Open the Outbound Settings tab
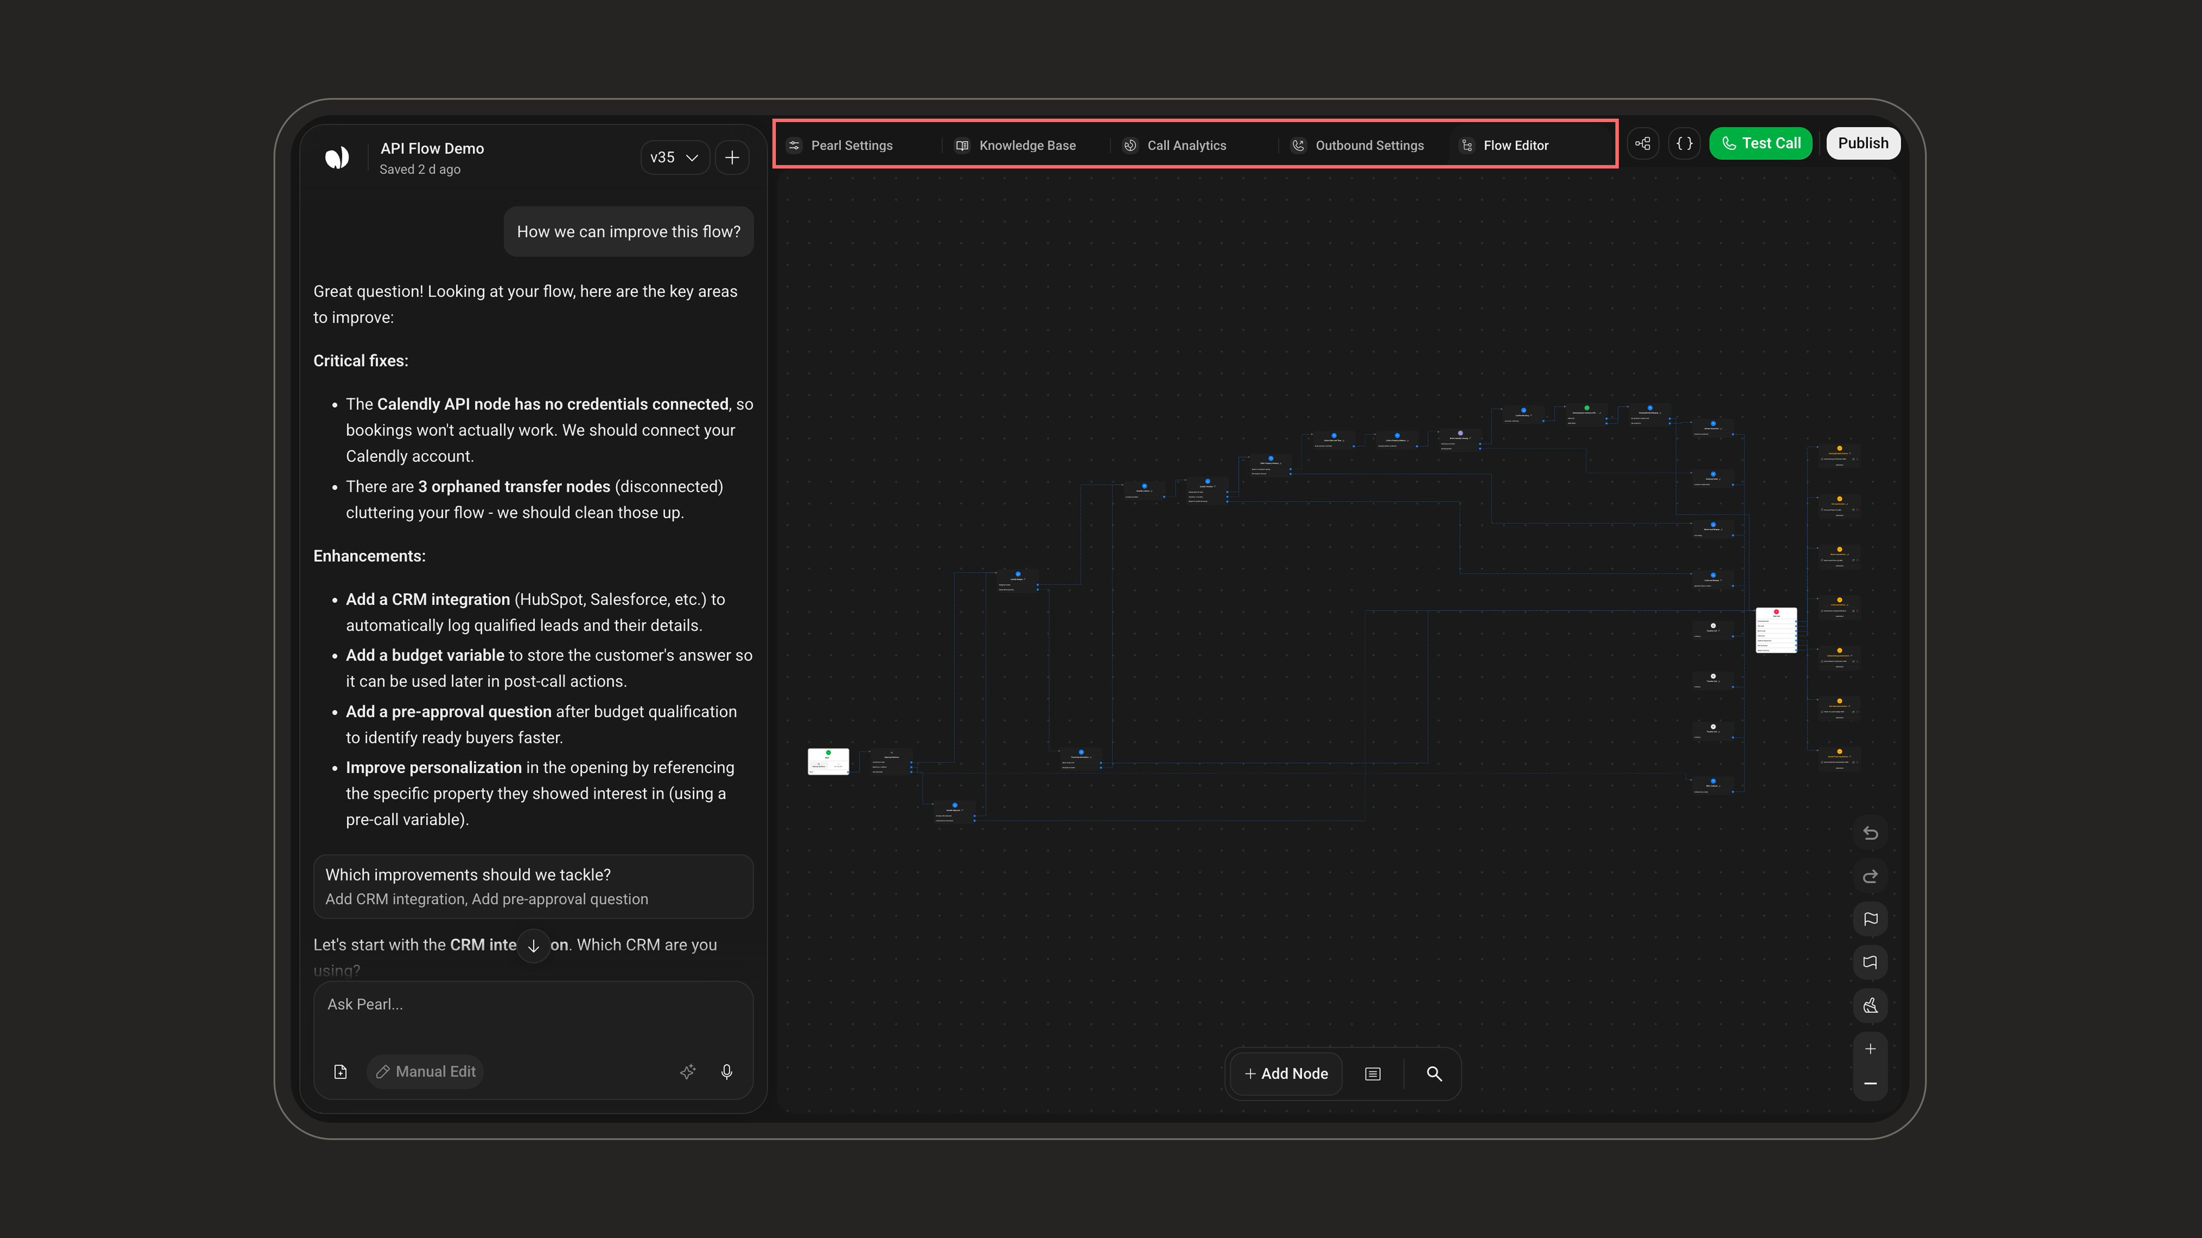This screenshot has height=1238, width=2202. pyautogui.click(x=1358, y=145)
